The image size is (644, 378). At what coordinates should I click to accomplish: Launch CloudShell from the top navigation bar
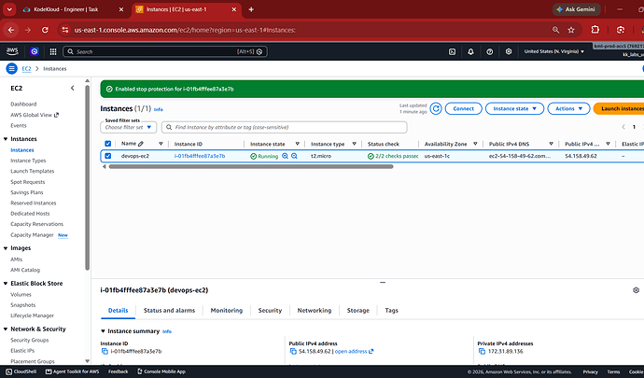point(452,51)
